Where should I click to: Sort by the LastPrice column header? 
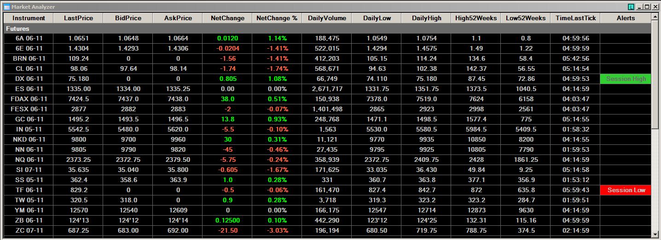coord(78,18)
